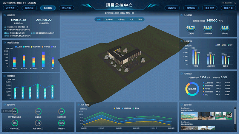
Task: Click the 外墙涂料施工 80% progress ring
Action: pos(15,123)
